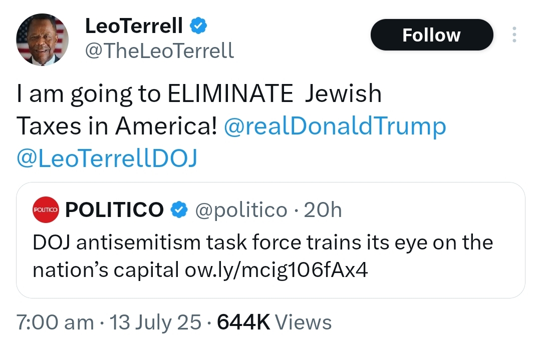Click the quoted headline about DOJ task force
Viewport: 541px width, 340px height.
point(263,256)
